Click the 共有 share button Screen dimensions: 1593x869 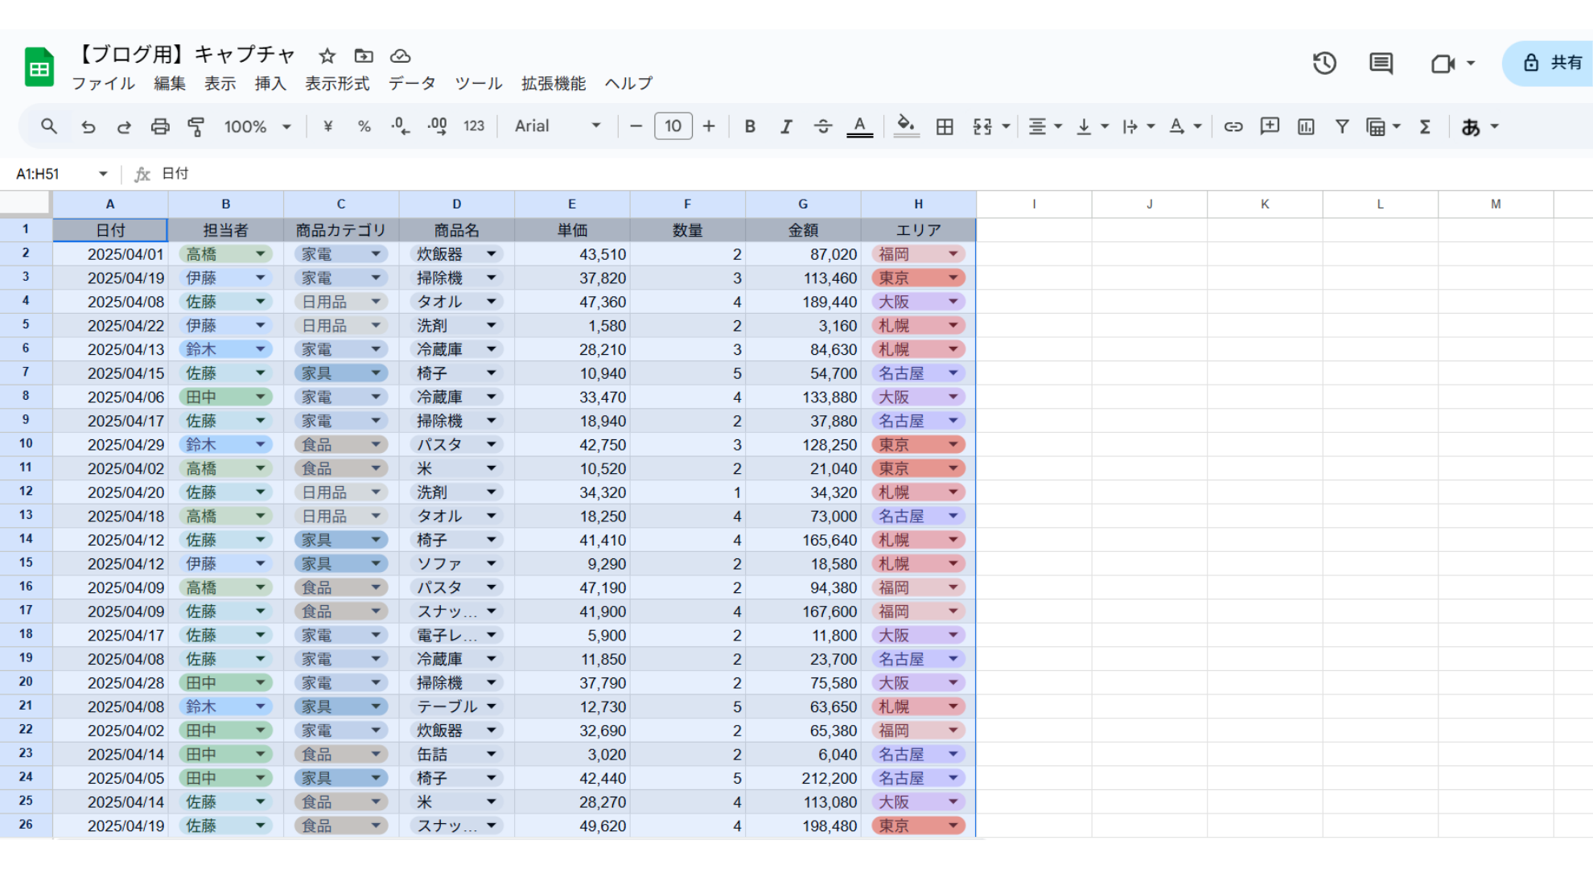tap(1550, 63)
